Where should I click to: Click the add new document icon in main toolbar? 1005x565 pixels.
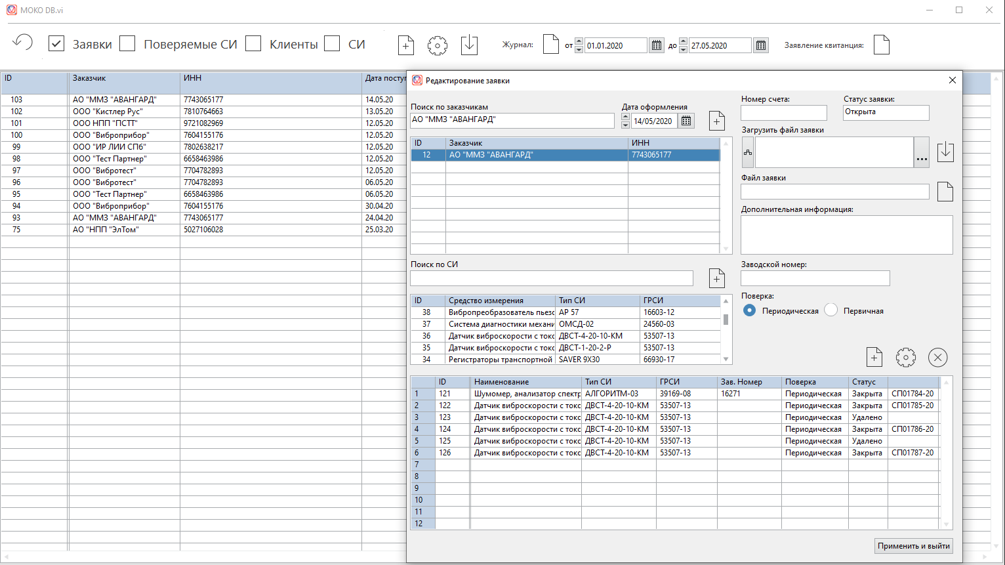[406, 45]
